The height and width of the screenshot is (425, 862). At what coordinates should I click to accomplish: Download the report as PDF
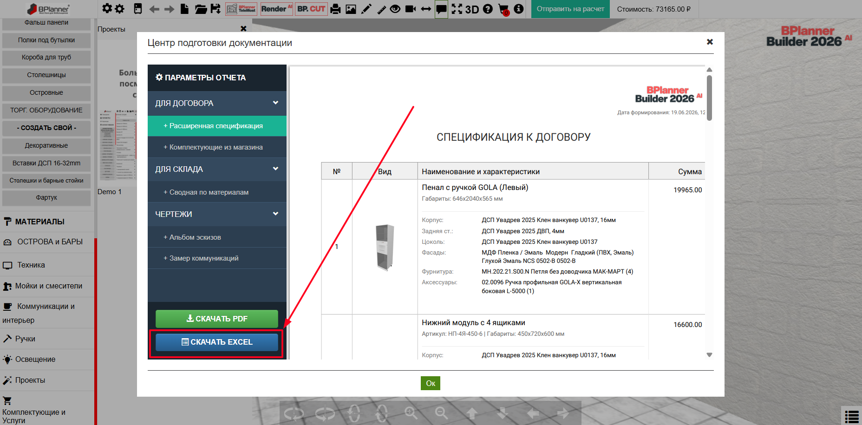click(x=217, y=319)
